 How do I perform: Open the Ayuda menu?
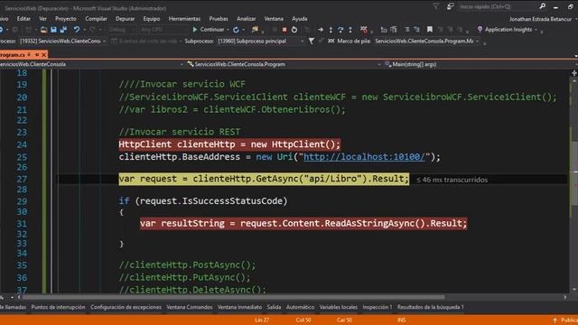coord(299,18)
